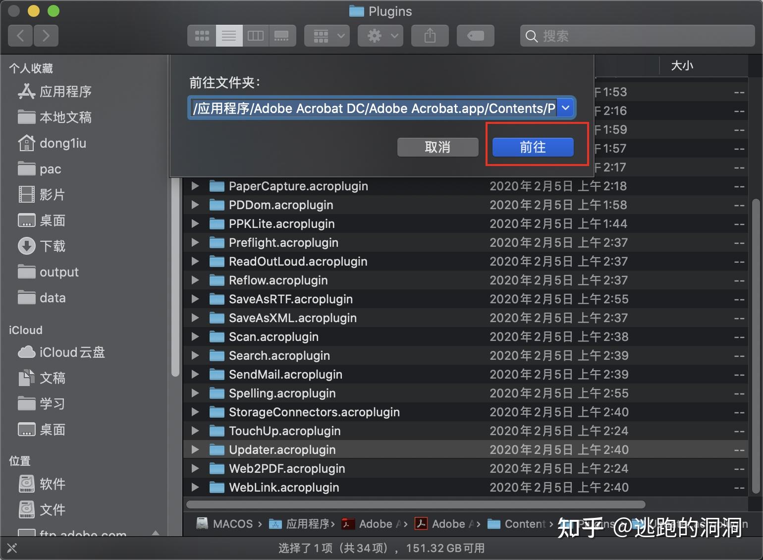Image resolution: width=763 pixels, height=560 pixels.
Task: Select the TouchUp.acroplugin folder
Action: click(x=466, y=431)
